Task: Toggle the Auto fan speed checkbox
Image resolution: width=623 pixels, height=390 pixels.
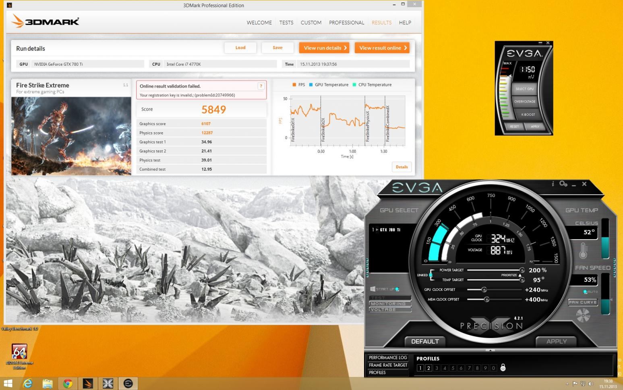Action: click(x=585, y=292)
